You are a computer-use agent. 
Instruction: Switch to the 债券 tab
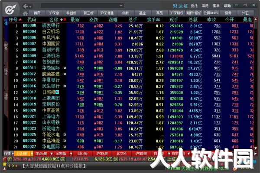click(x=228, y=13)
